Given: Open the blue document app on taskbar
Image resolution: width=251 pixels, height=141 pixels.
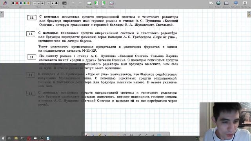Looking at the screenshot, I should 48,138.
